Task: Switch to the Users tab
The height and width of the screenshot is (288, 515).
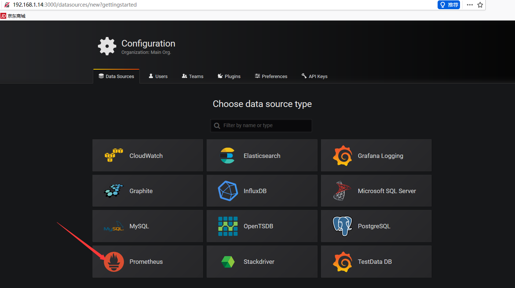Action: [x=158, y=76]
